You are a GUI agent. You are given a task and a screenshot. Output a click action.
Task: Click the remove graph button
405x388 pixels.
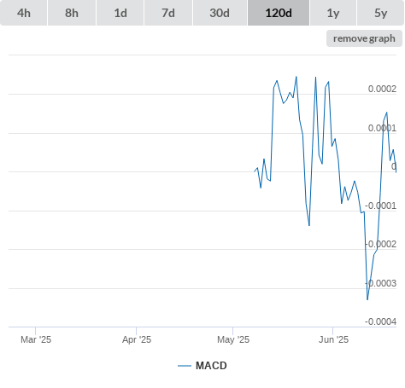click(364, 38)
